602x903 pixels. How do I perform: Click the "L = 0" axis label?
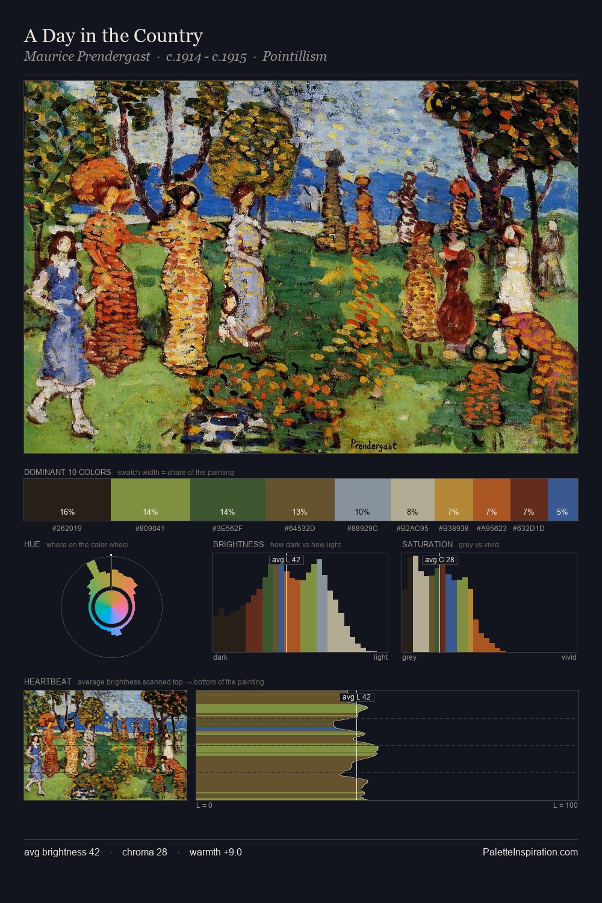204,805
